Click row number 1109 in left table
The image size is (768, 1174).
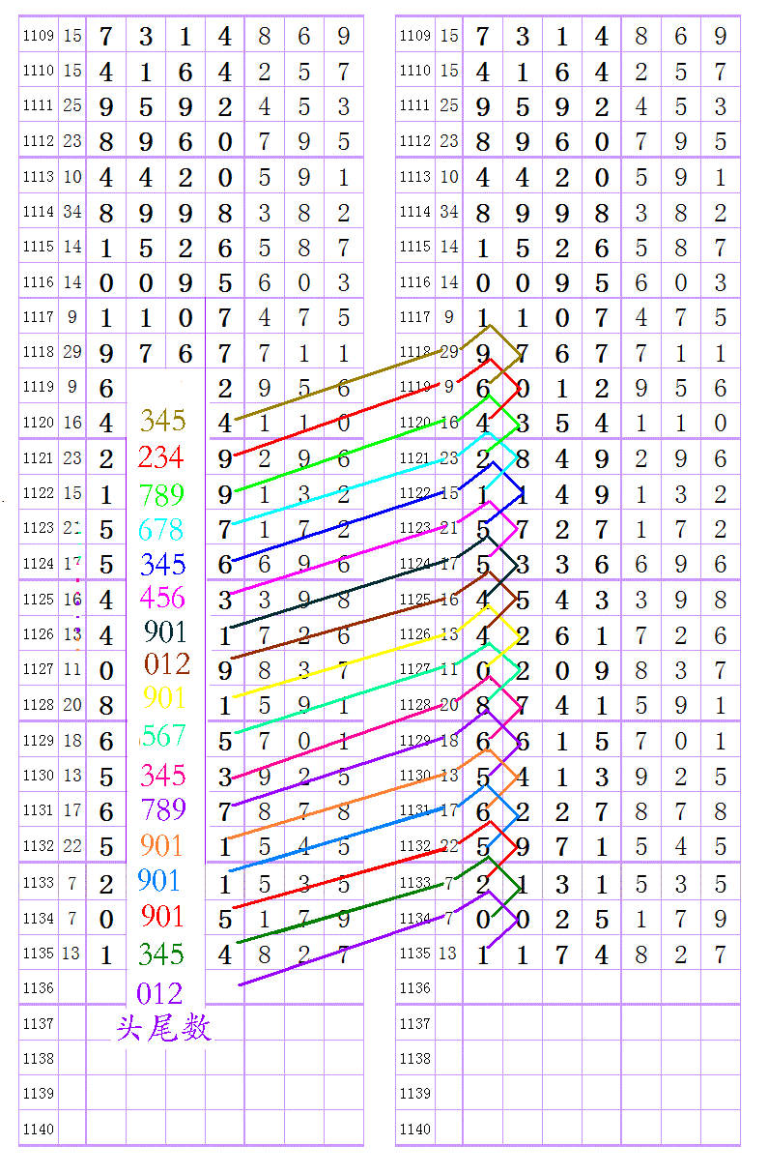pos(38,36)
